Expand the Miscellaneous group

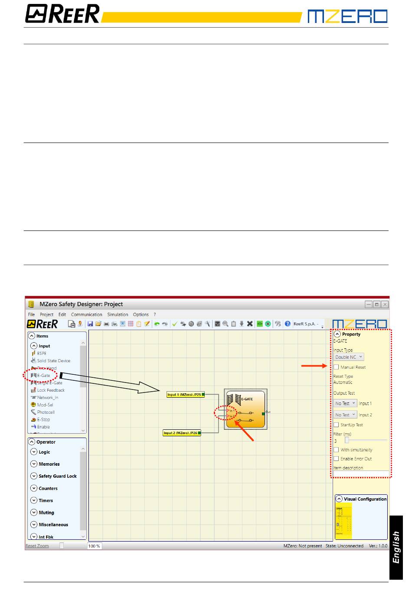click(x=34, y=525)
